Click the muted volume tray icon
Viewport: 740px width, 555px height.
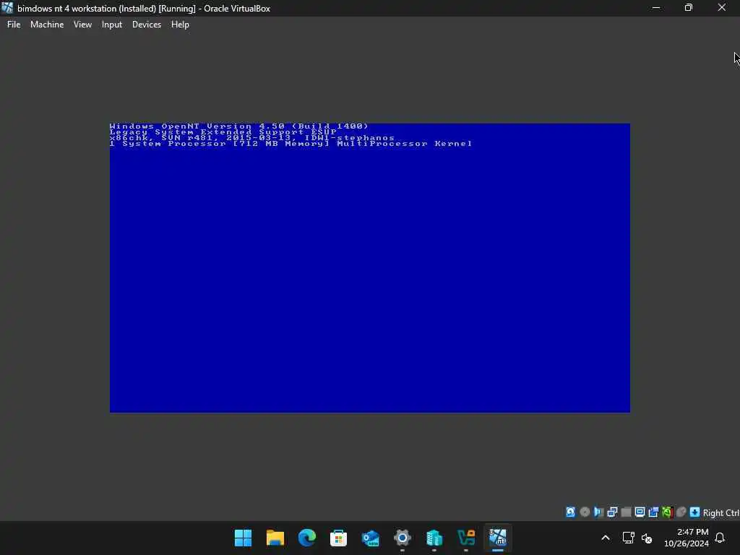tap(647, 538)
